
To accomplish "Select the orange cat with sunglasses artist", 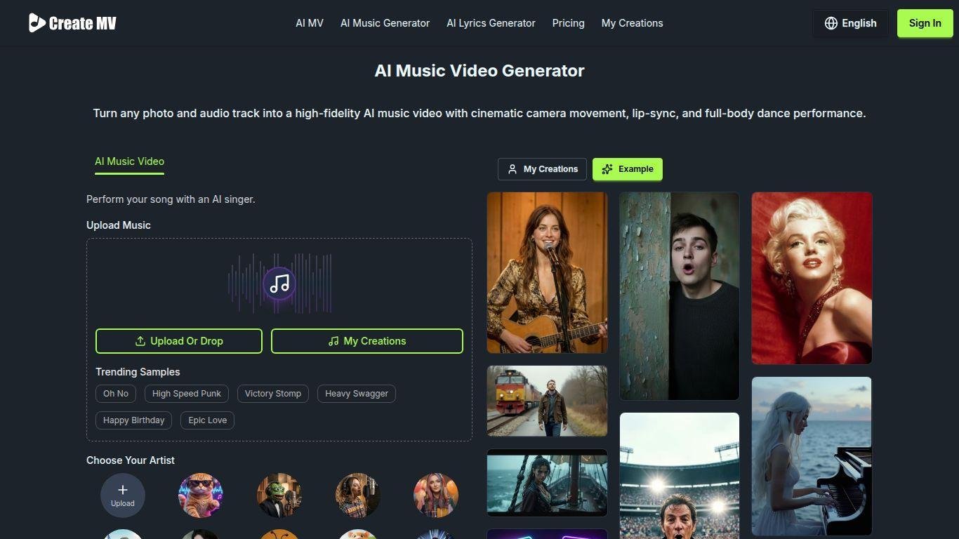I will click(201, 495).
